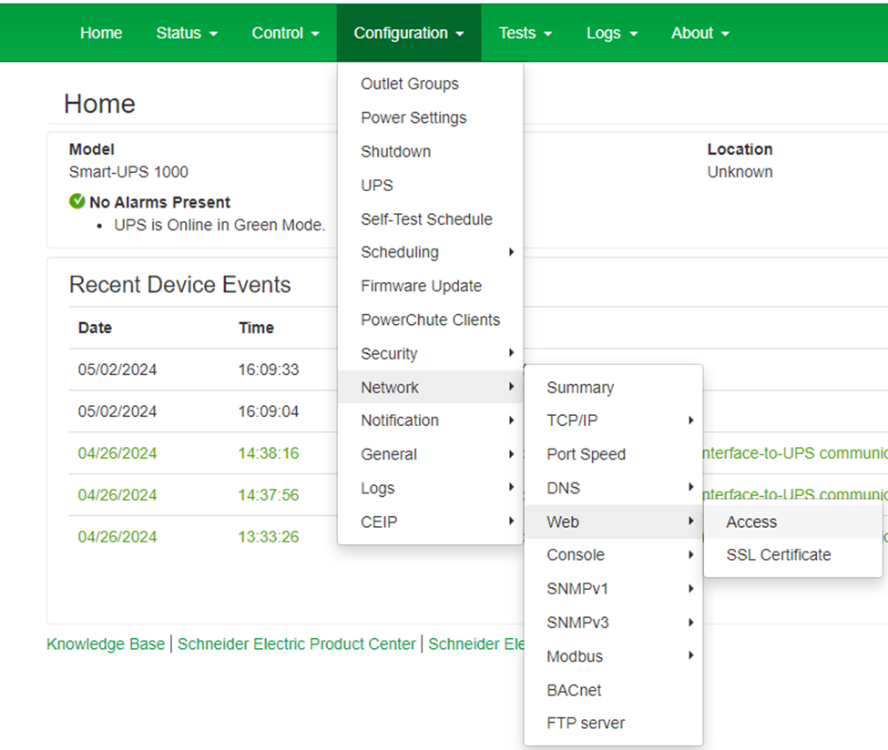The image size is (888, 750).
Task: Expand the SNMPv1 submenu
Action: coord(613,589)
